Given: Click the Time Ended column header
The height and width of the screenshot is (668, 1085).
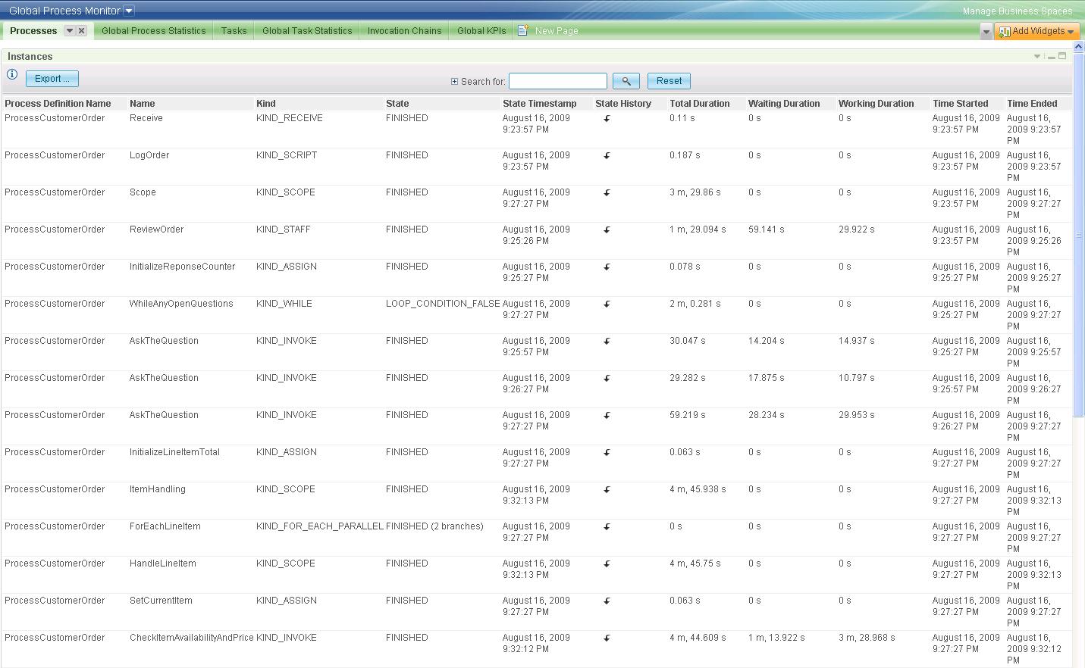Looking at the screenshot, I should tap(1032, 104).
